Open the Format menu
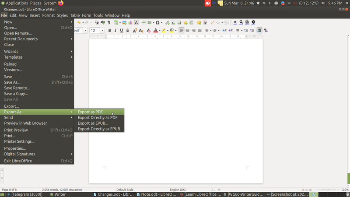 [x=49, y=15]
